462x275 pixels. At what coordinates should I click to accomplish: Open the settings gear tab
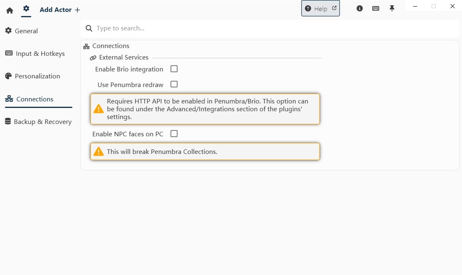[x=26, y=9]
